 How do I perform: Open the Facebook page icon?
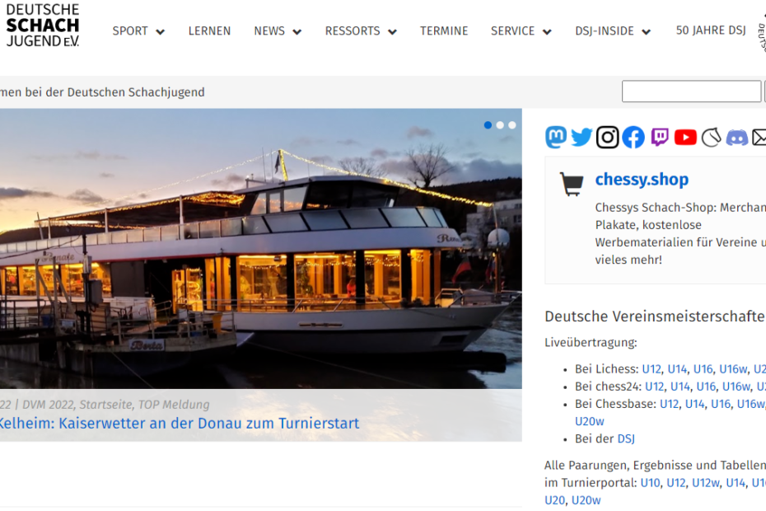633,137
